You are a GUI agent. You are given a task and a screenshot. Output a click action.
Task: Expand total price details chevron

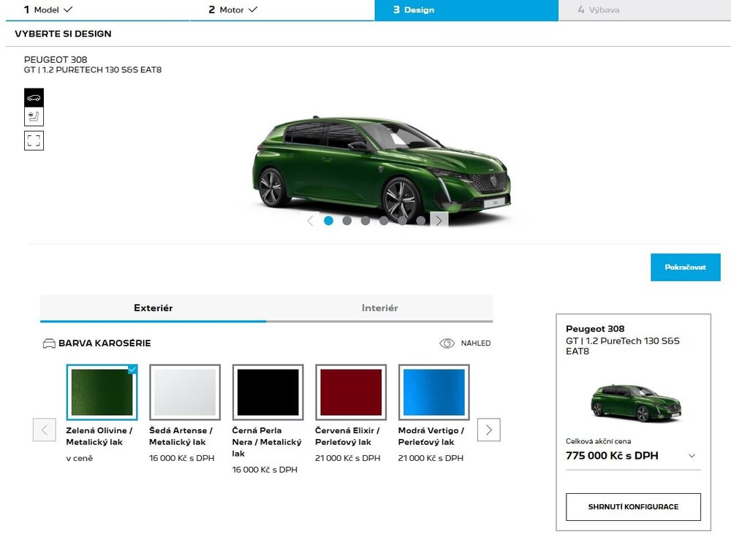coord(692,456)
